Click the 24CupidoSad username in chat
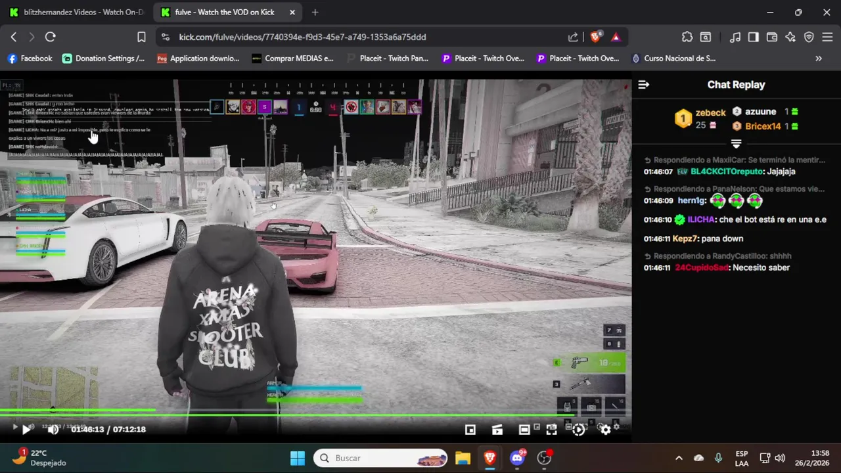The image size is (841, 473). [x=702, y=267]
